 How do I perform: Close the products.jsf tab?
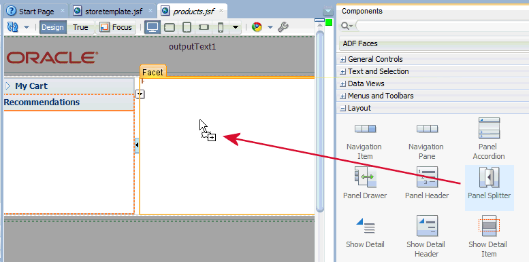[221, 11]
